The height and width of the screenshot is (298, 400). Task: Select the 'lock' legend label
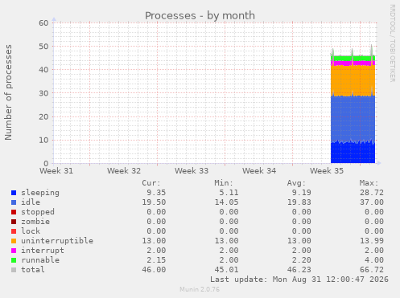point(31,231)
